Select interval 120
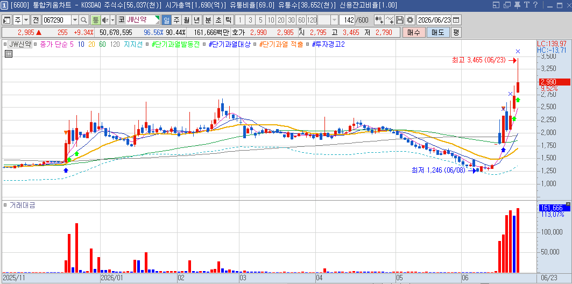The image size is (572, 284). pos(312,20)
